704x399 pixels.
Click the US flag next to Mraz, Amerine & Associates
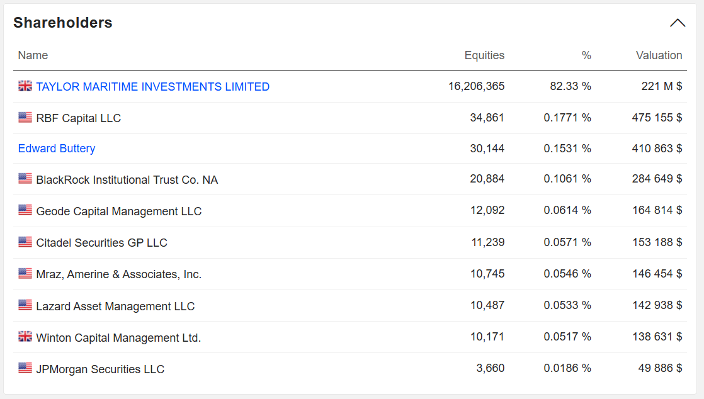(x=25, y=273)
